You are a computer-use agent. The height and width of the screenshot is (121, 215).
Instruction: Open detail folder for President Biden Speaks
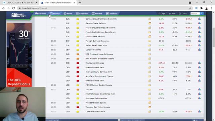(149, 103)
